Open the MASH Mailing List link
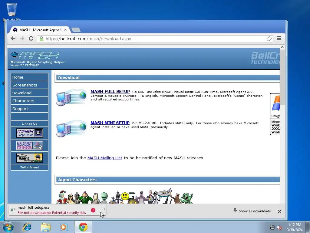The image size is (310, 233). (x=105, y=158)
